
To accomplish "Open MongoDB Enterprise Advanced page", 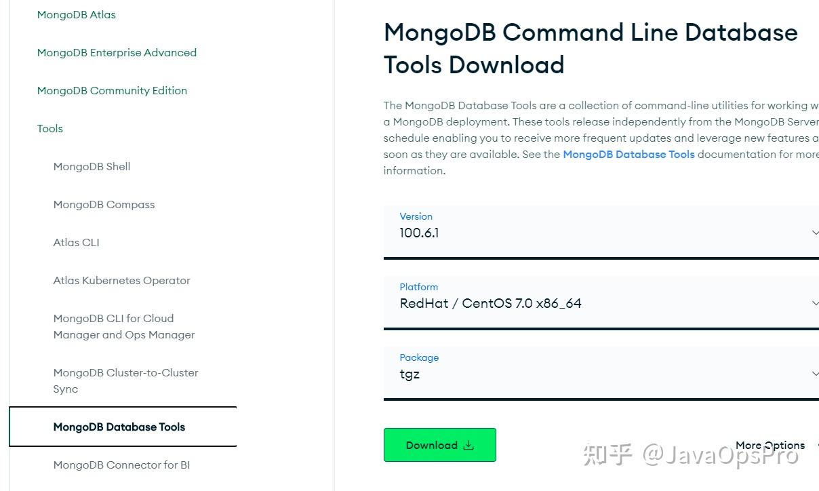I will point(117,52).
